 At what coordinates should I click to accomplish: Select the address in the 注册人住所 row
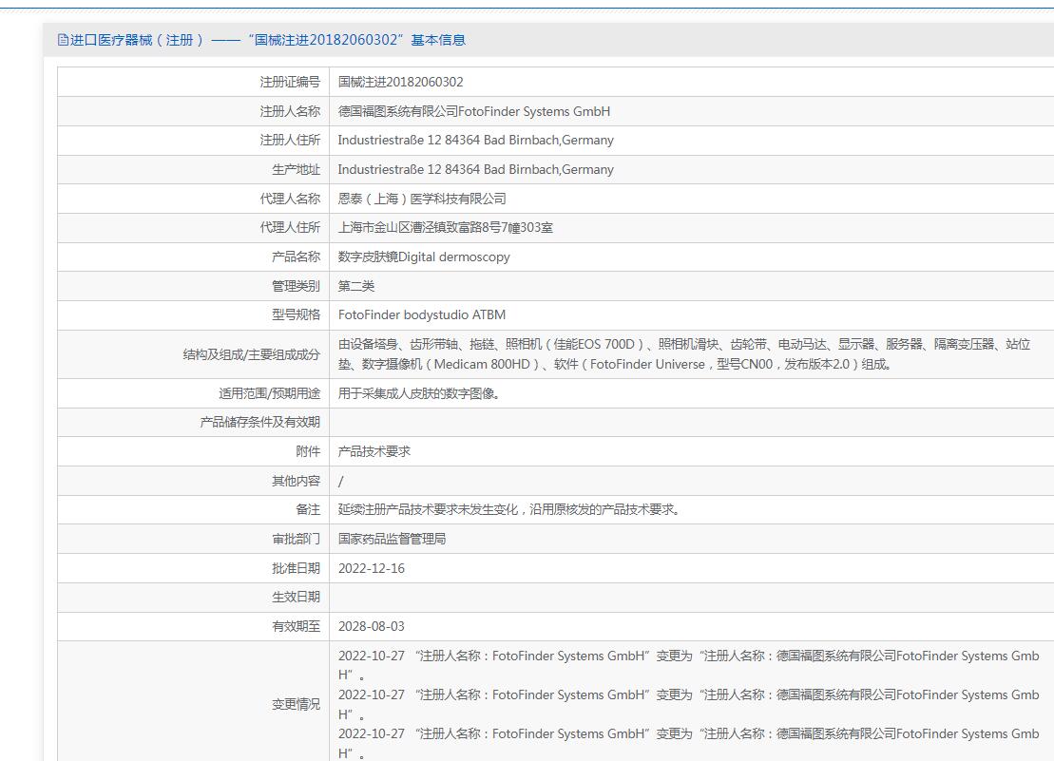point(476,141)
